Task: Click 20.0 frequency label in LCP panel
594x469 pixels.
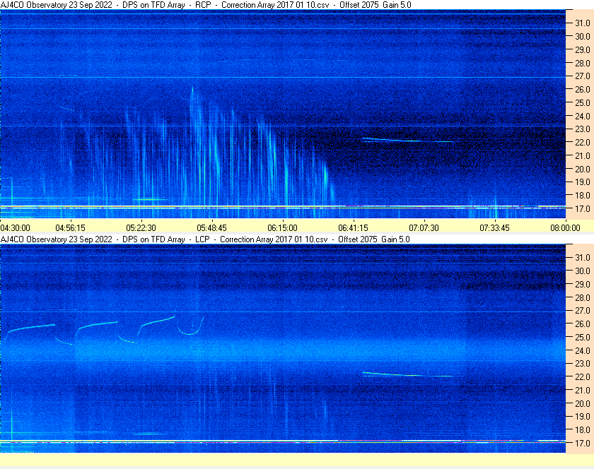Action: point(583,404)
